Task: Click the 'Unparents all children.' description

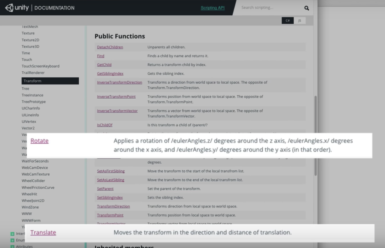Action: click(x=167, y=47)
